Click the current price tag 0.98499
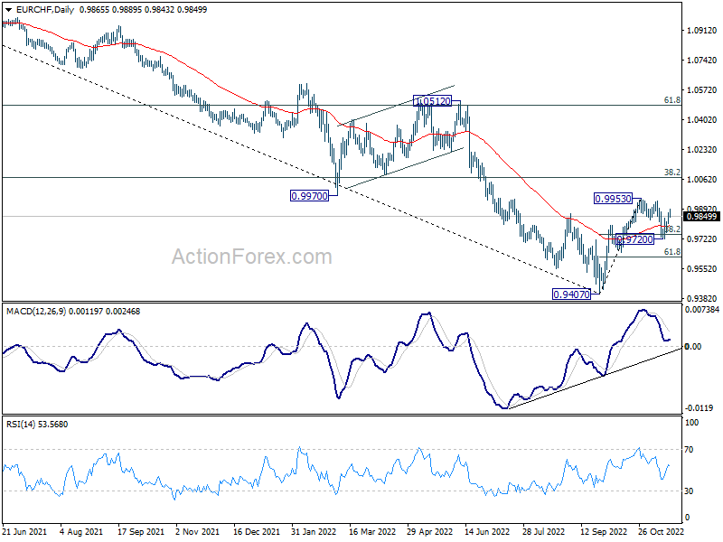Viewport: 723px width, 542px height. [x=701, y=217]
